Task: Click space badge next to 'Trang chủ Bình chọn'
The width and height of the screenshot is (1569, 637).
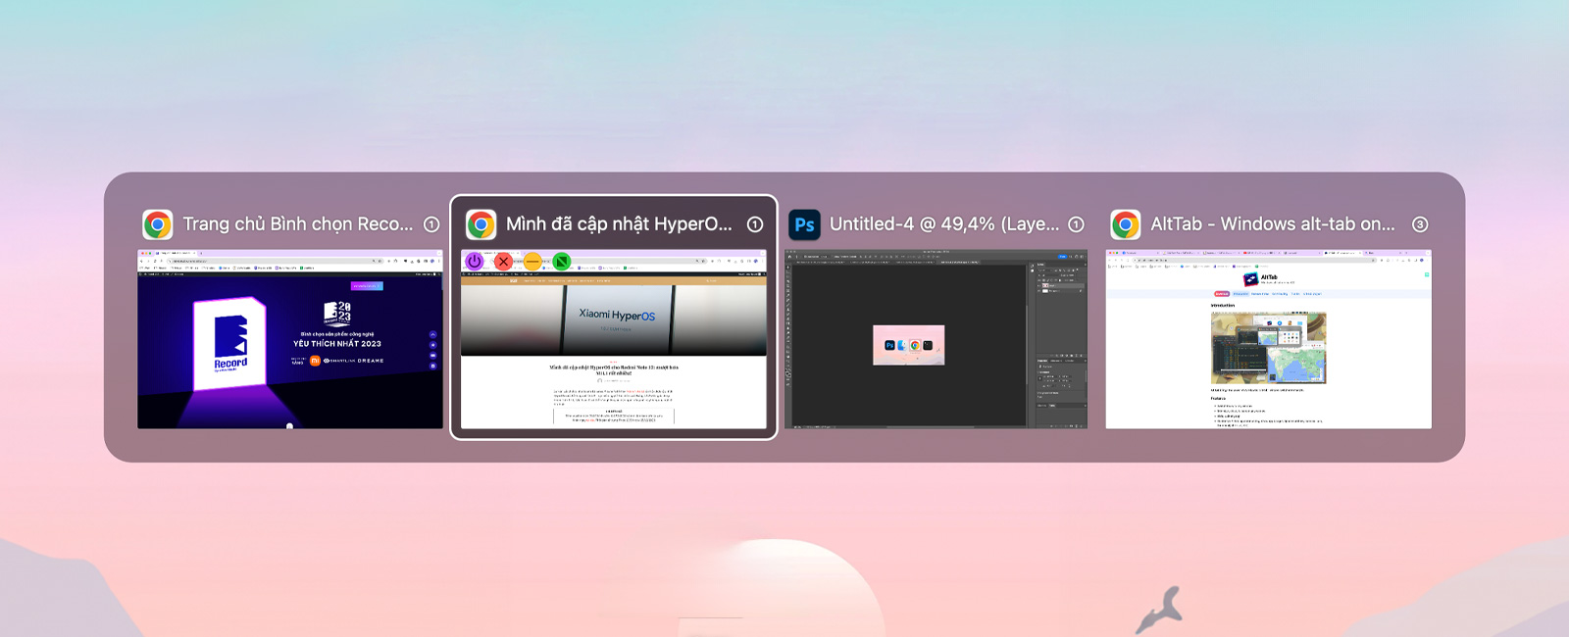Action: pyautogui.click(x=431, y=224)
